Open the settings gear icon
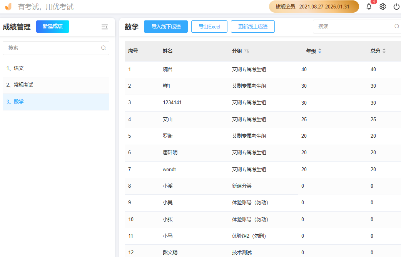The image size is (401, 257). pos(382,6)
